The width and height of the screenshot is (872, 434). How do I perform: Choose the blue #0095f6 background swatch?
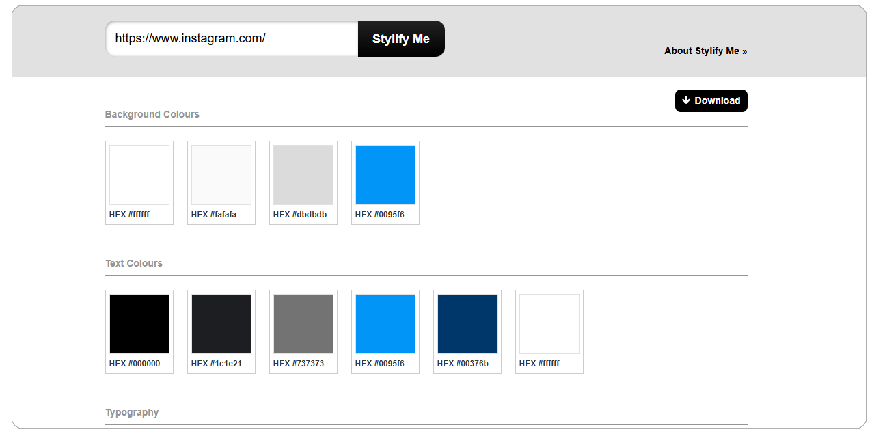385,175
